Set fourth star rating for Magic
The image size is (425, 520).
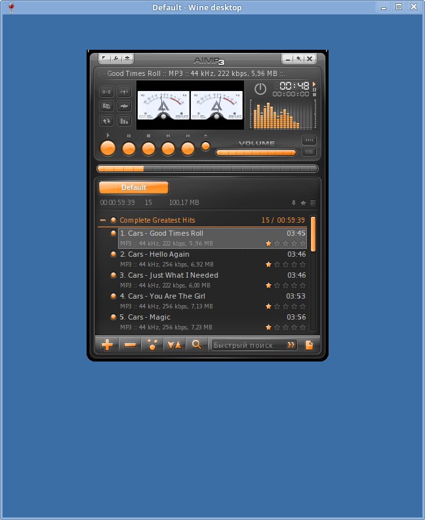click(x=294, y=327)
